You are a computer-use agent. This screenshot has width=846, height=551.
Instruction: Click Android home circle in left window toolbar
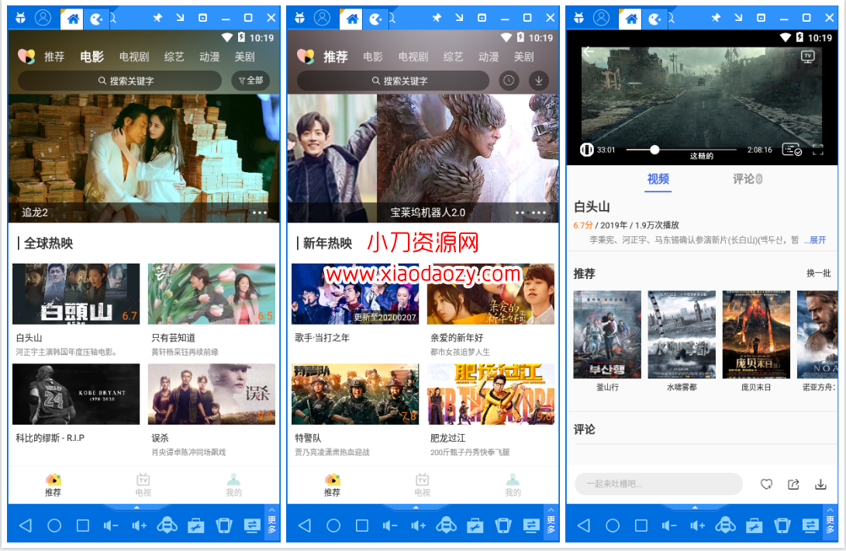click(54, 525)
